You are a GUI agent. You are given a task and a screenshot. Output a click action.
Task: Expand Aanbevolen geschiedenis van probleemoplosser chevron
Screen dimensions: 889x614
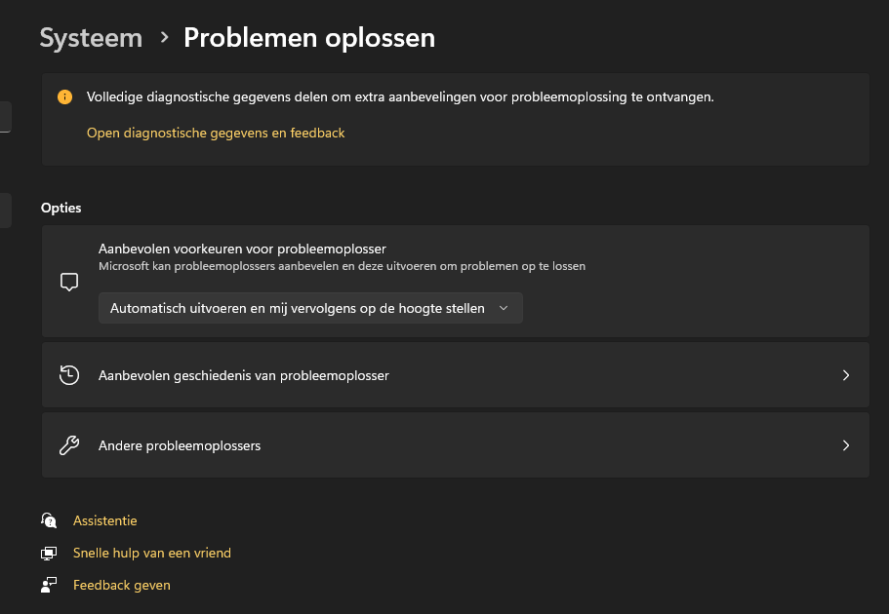[846, 375]
